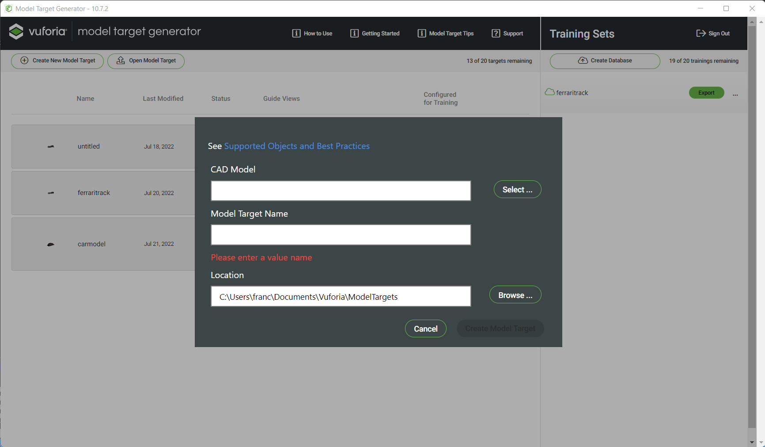765x447 pixels.
Task: Click the Jul 18, 2022 date
Action: coord(159,147)
